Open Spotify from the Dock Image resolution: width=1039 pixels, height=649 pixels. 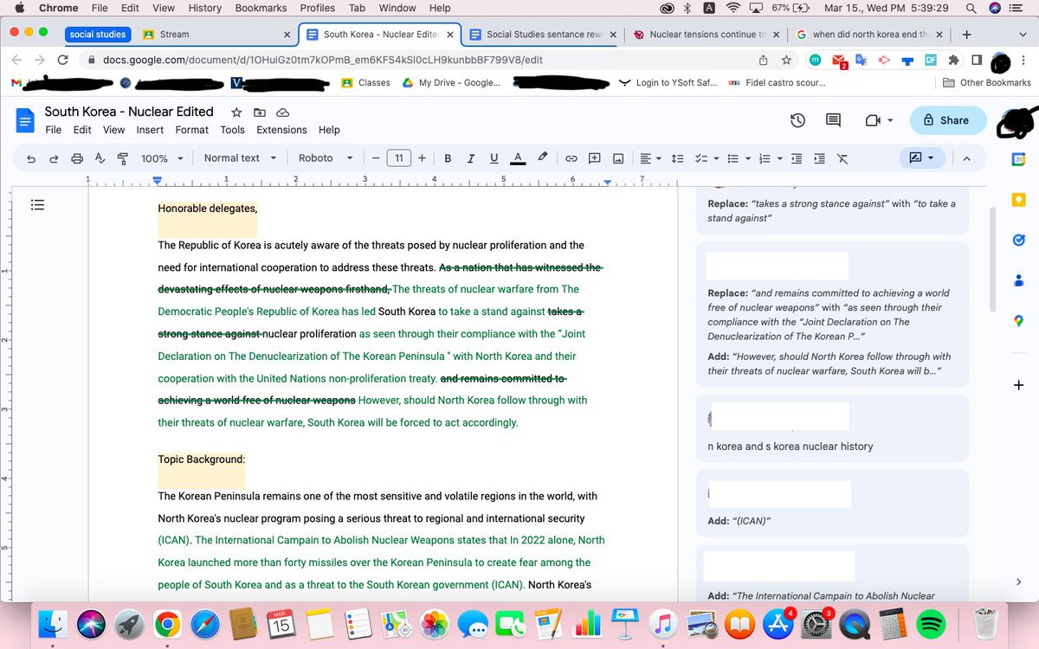tap(930, 623)
